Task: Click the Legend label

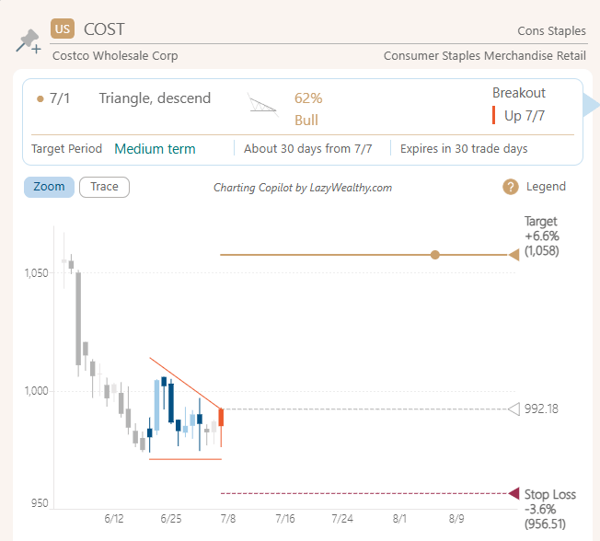Action: (546, 187)
